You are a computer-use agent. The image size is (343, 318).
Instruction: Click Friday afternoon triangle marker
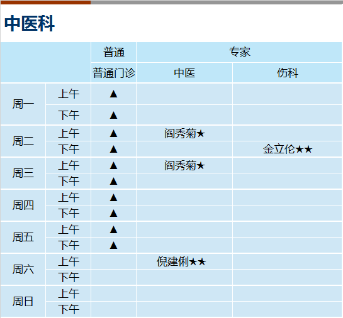(x=113, y=245)
